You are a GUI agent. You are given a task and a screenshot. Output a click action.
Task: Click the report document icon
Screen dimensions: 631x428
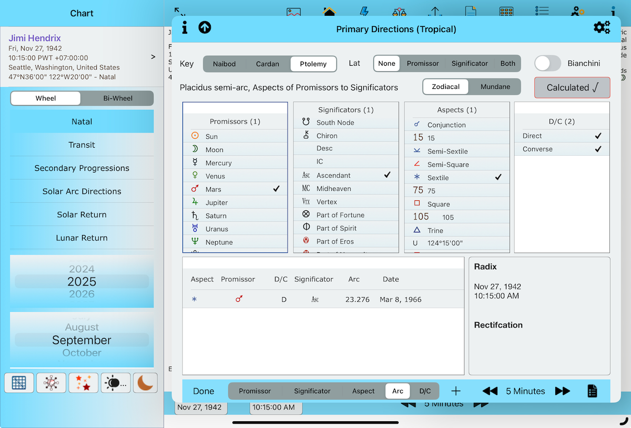592,391
